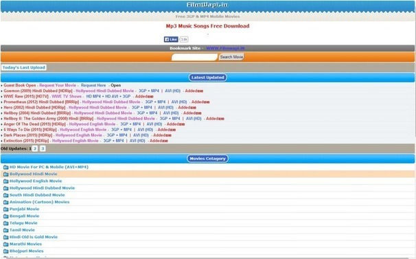Go to Old Updates page 3
The width and height of the screenshot is (416, 259).
(43, 148)
